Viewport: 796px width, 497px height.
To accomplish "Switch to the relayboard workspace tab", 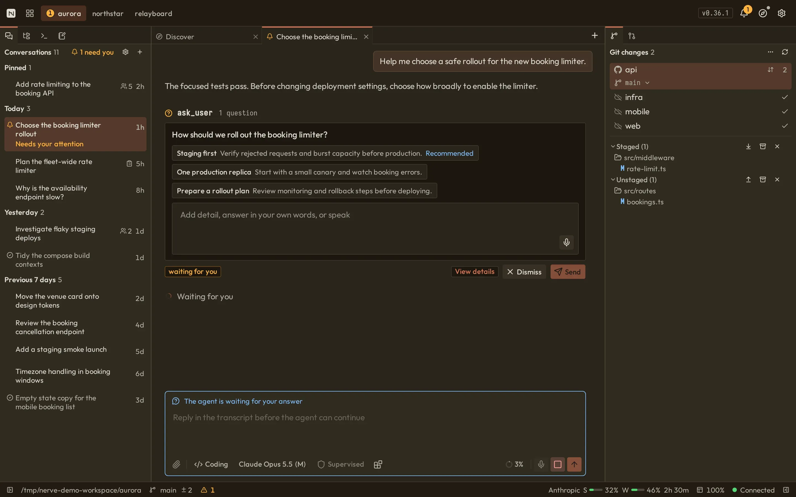I will point(153,13).
